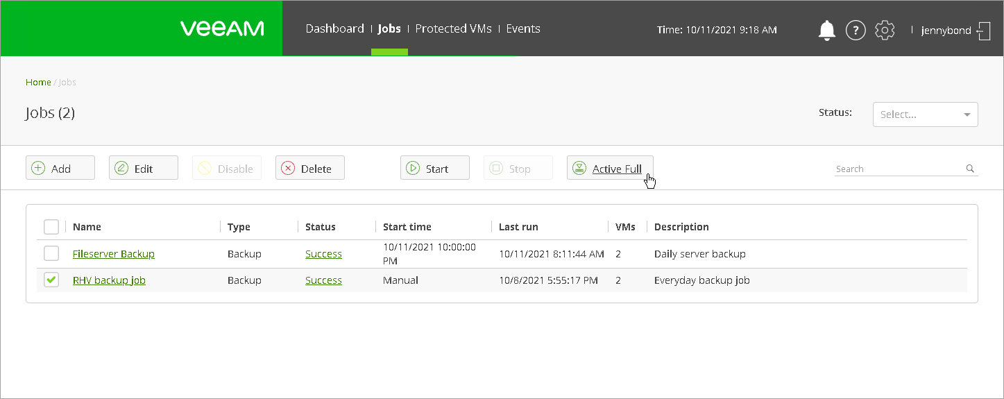Viewport: 1004px width, 399px height.
Task: Go to the Dashboard tab
Action: tap(334, 28)
